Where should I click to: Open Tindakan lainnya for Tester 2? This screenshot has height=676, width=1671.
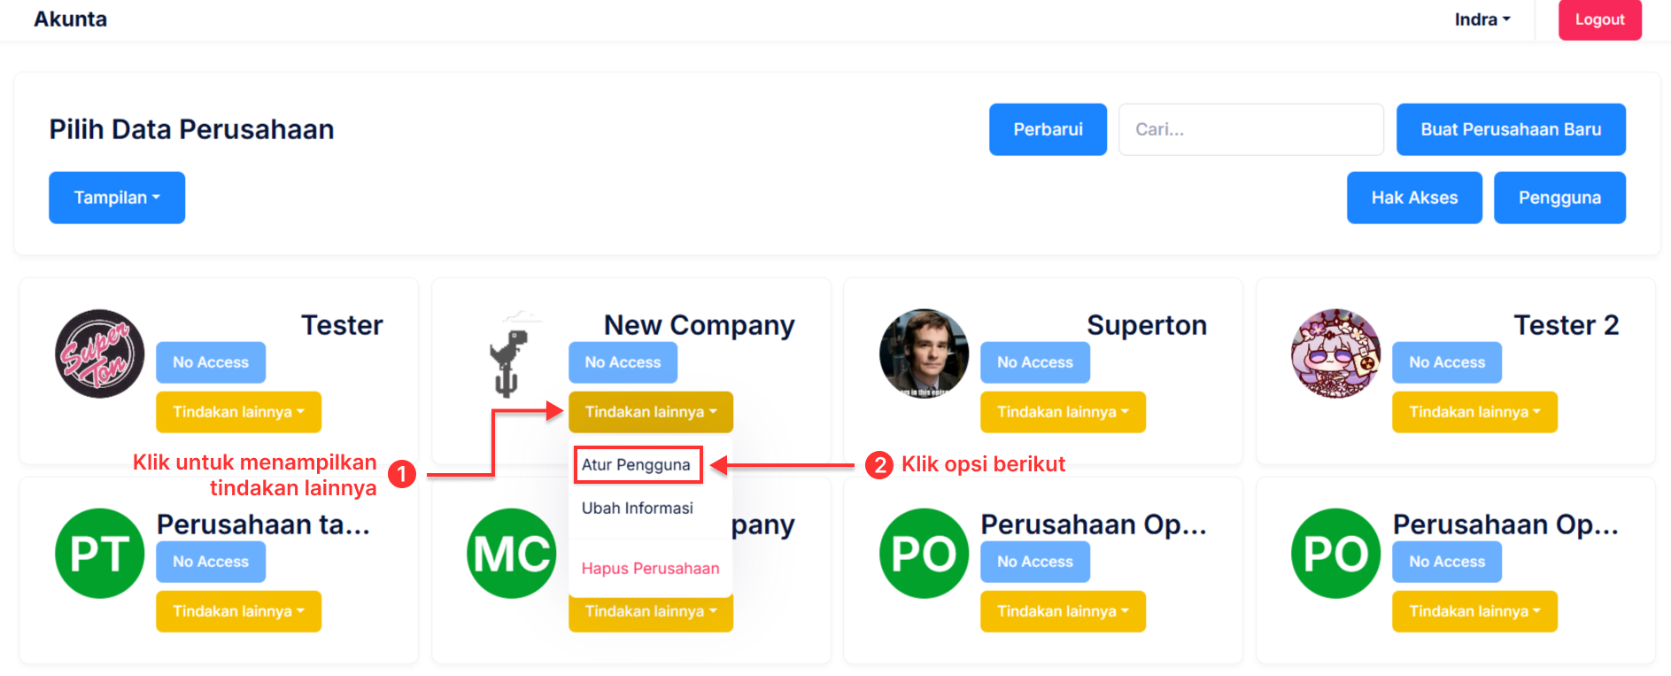click(x=1474, y=412)
